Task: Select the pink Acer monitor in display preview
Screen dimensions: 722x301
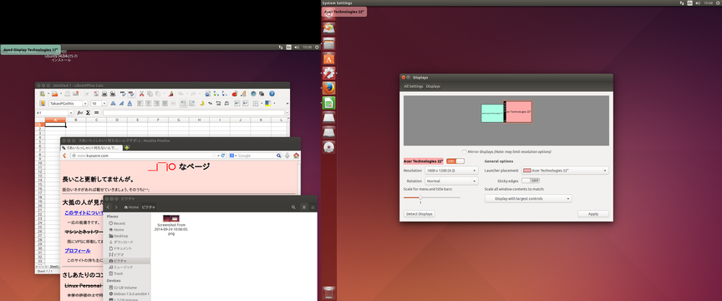Action: tap(519, 111)
